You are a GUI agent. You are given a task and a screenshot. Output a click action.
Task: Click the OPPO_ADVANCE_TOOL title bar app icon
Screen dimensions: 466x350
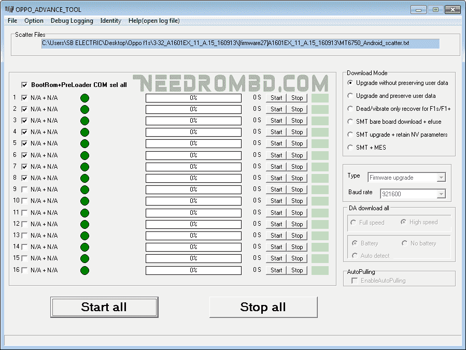click(x=9, y=9)
